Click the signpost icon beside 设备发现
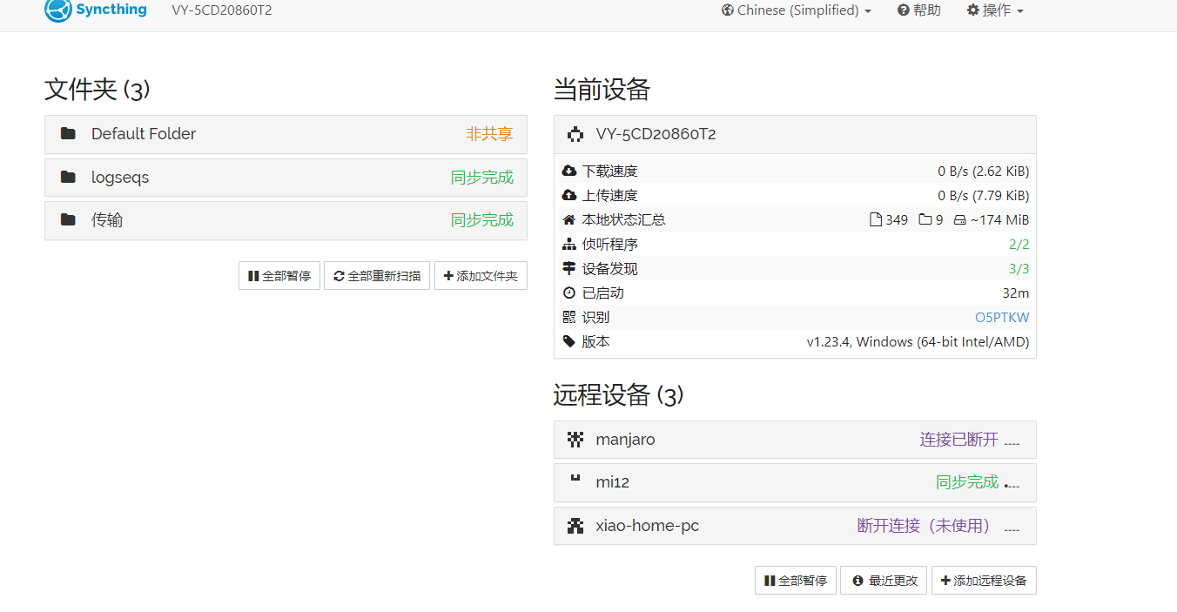This screenshot has width=1177, height=612. click(569, 268)
